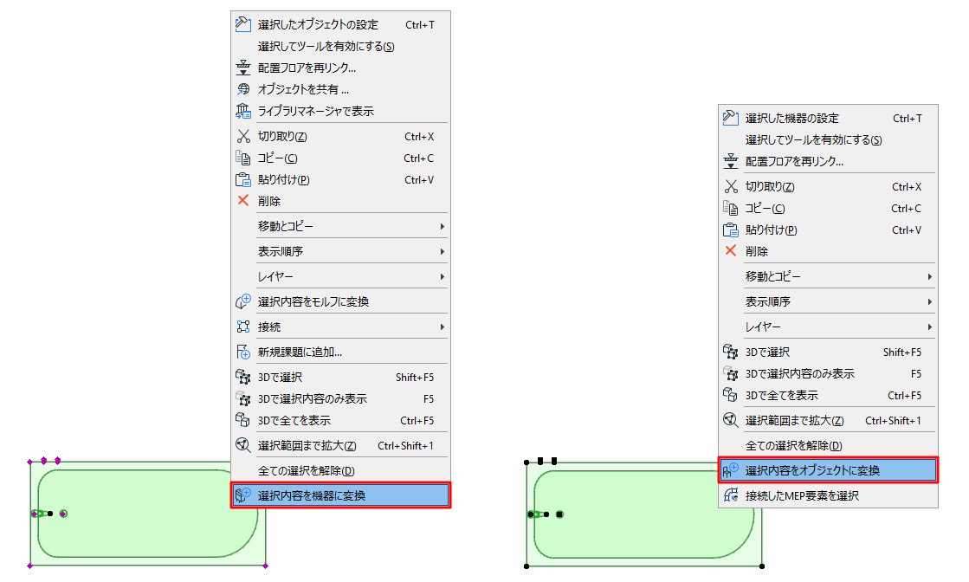Click the ライブラリマネージャで表示 icon
Screen dimensions: 969x582
[x=242, y=111]
